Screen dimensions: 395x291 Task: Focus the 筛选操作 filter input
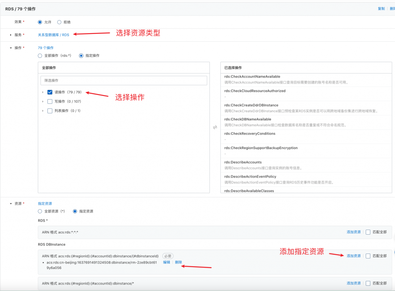pyautogui.click(x=124, y=81)
